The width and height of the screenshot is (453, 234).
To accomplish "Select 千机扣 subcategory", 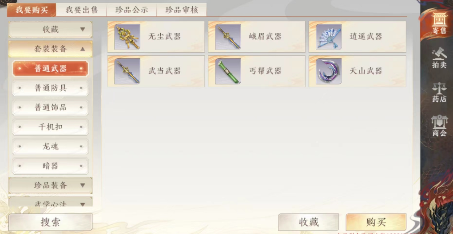I will coord(51,127).
